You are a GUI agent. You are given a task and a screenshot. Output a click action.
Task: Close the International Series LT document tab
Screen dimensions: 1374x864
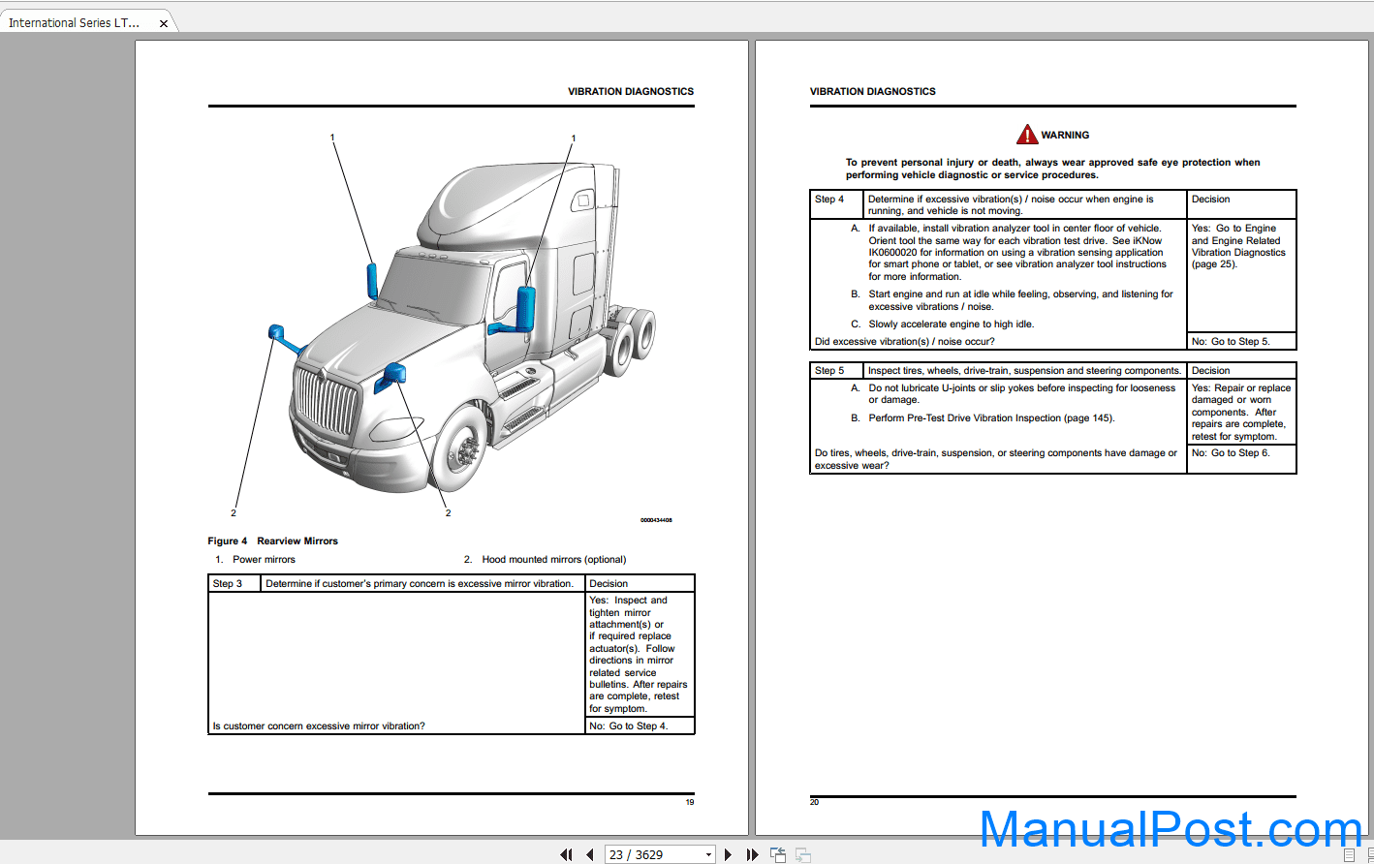[163, 23]
